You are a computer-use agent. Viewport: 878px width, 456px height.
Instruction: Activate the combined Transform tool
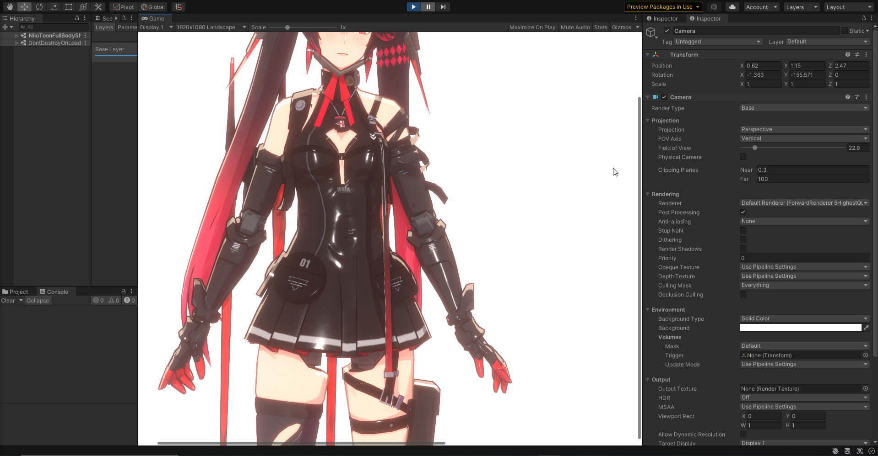pyautogui.click(x=83, y=7)
